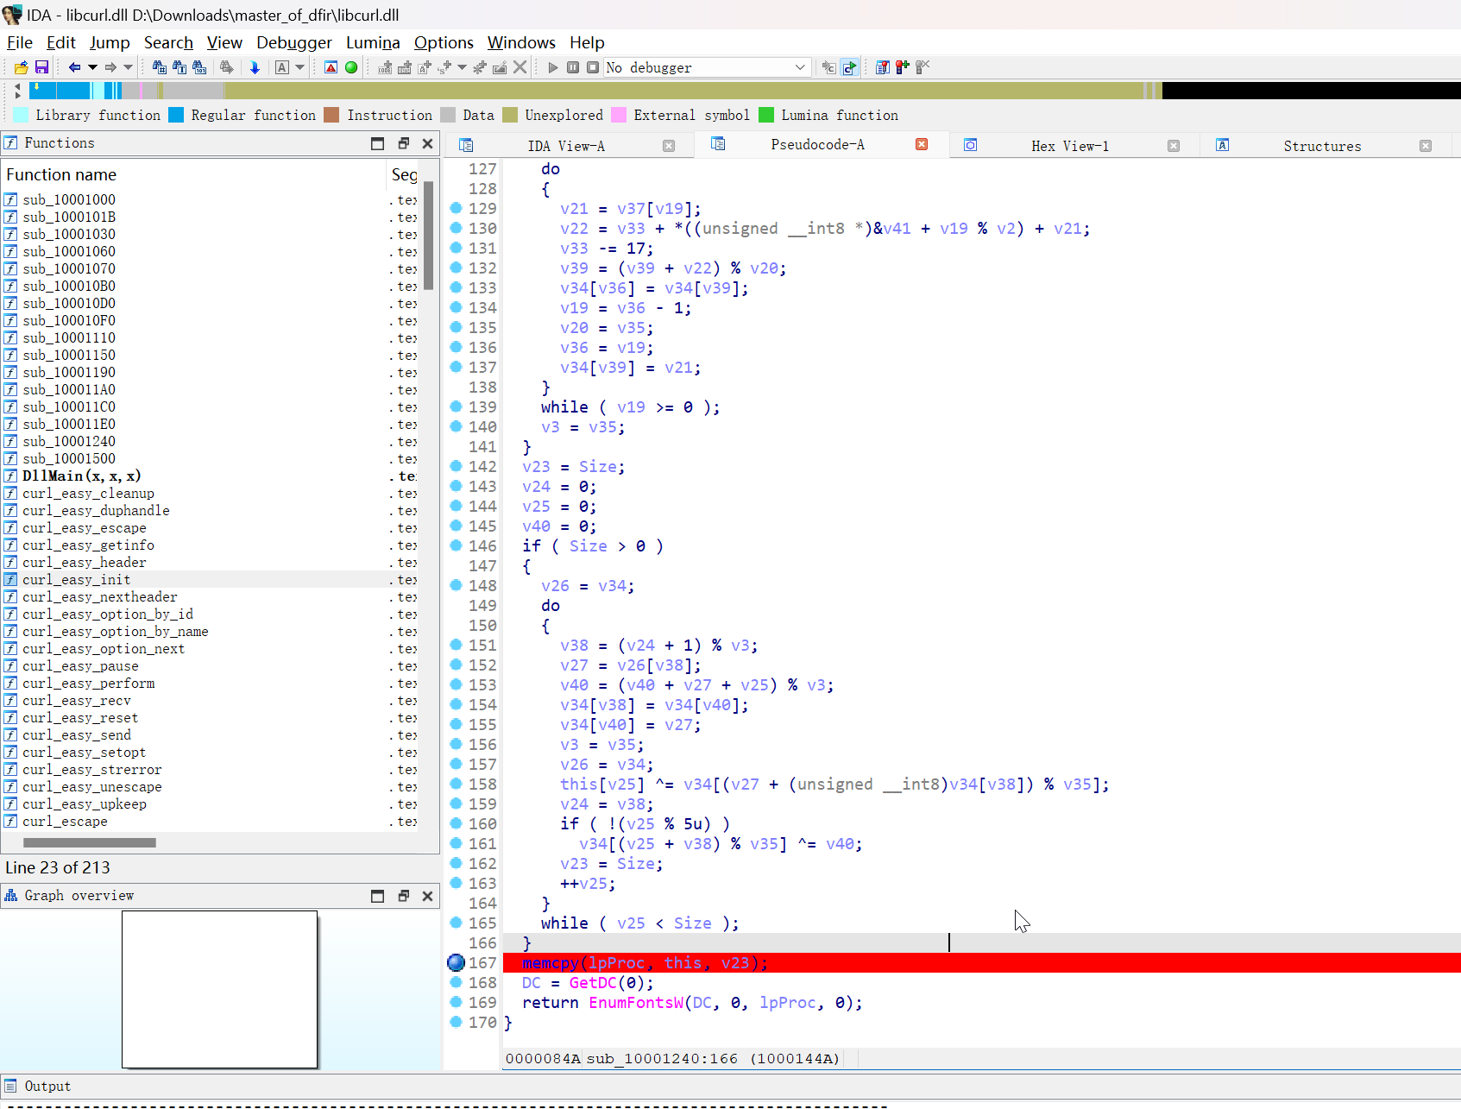Click the highlighted refresh icon after debugger dropdown

[849, 67]
